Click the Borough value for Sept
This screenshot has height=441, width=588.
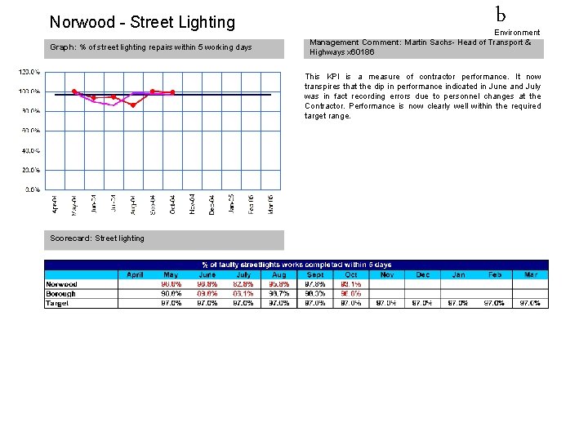(x=315, y=294)
